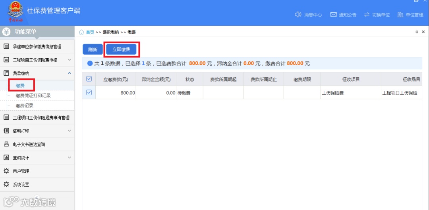Screen dimensions: 429x210
Task: Click gear icon beside 用户管理
Action: tap(6, 171)
